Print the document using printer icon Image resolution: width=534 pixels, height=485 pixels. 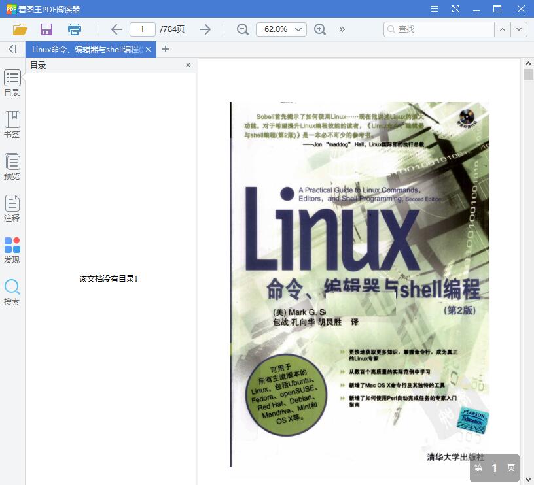pos(74,29)
